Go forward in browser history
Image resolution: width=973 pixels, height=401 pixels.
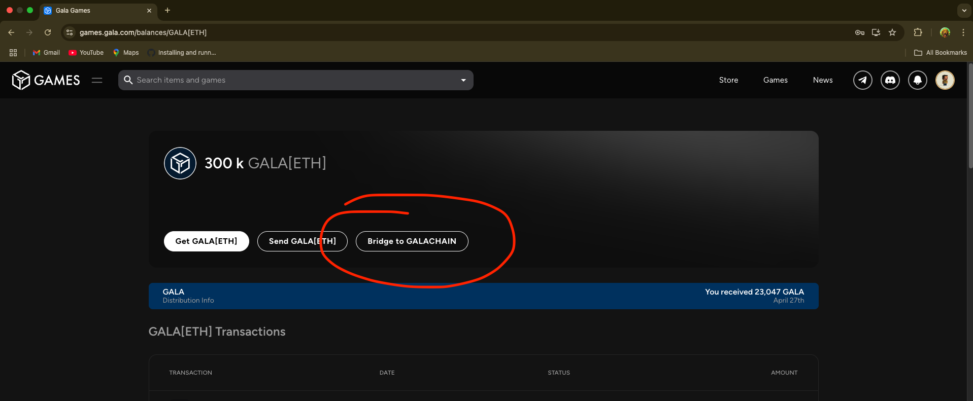click(29, 32)
